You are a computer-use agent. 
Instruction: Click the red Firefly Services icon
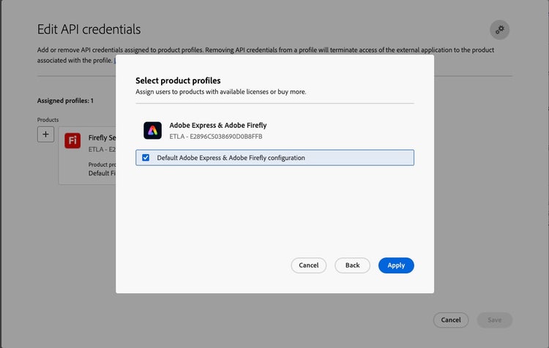[x=72, y=140]
